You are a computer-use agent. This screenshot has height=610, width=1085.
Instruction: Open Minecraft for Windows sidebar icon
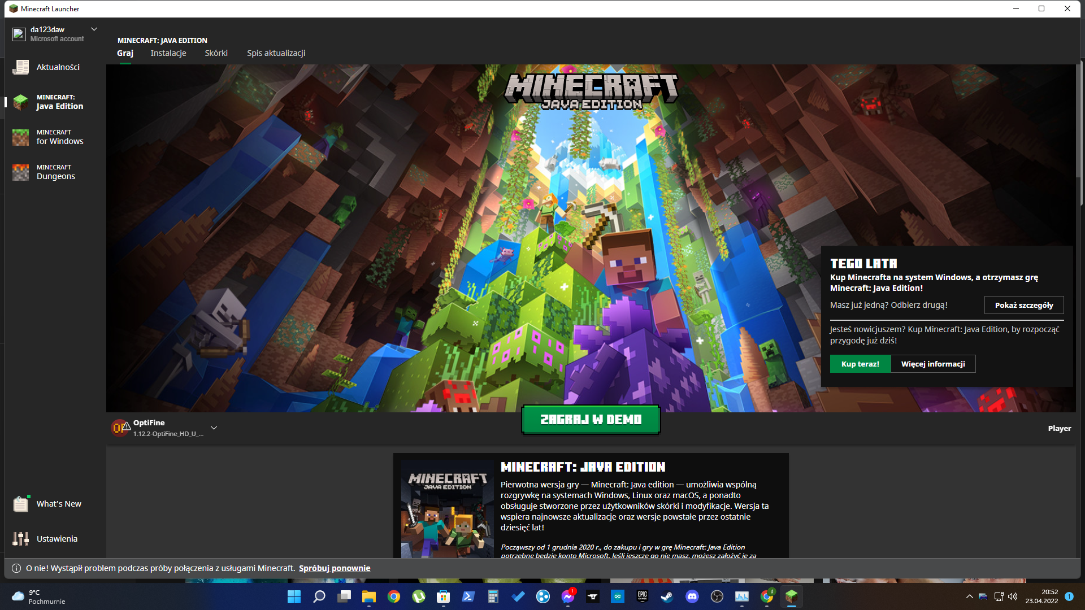[x=21, y=137]
